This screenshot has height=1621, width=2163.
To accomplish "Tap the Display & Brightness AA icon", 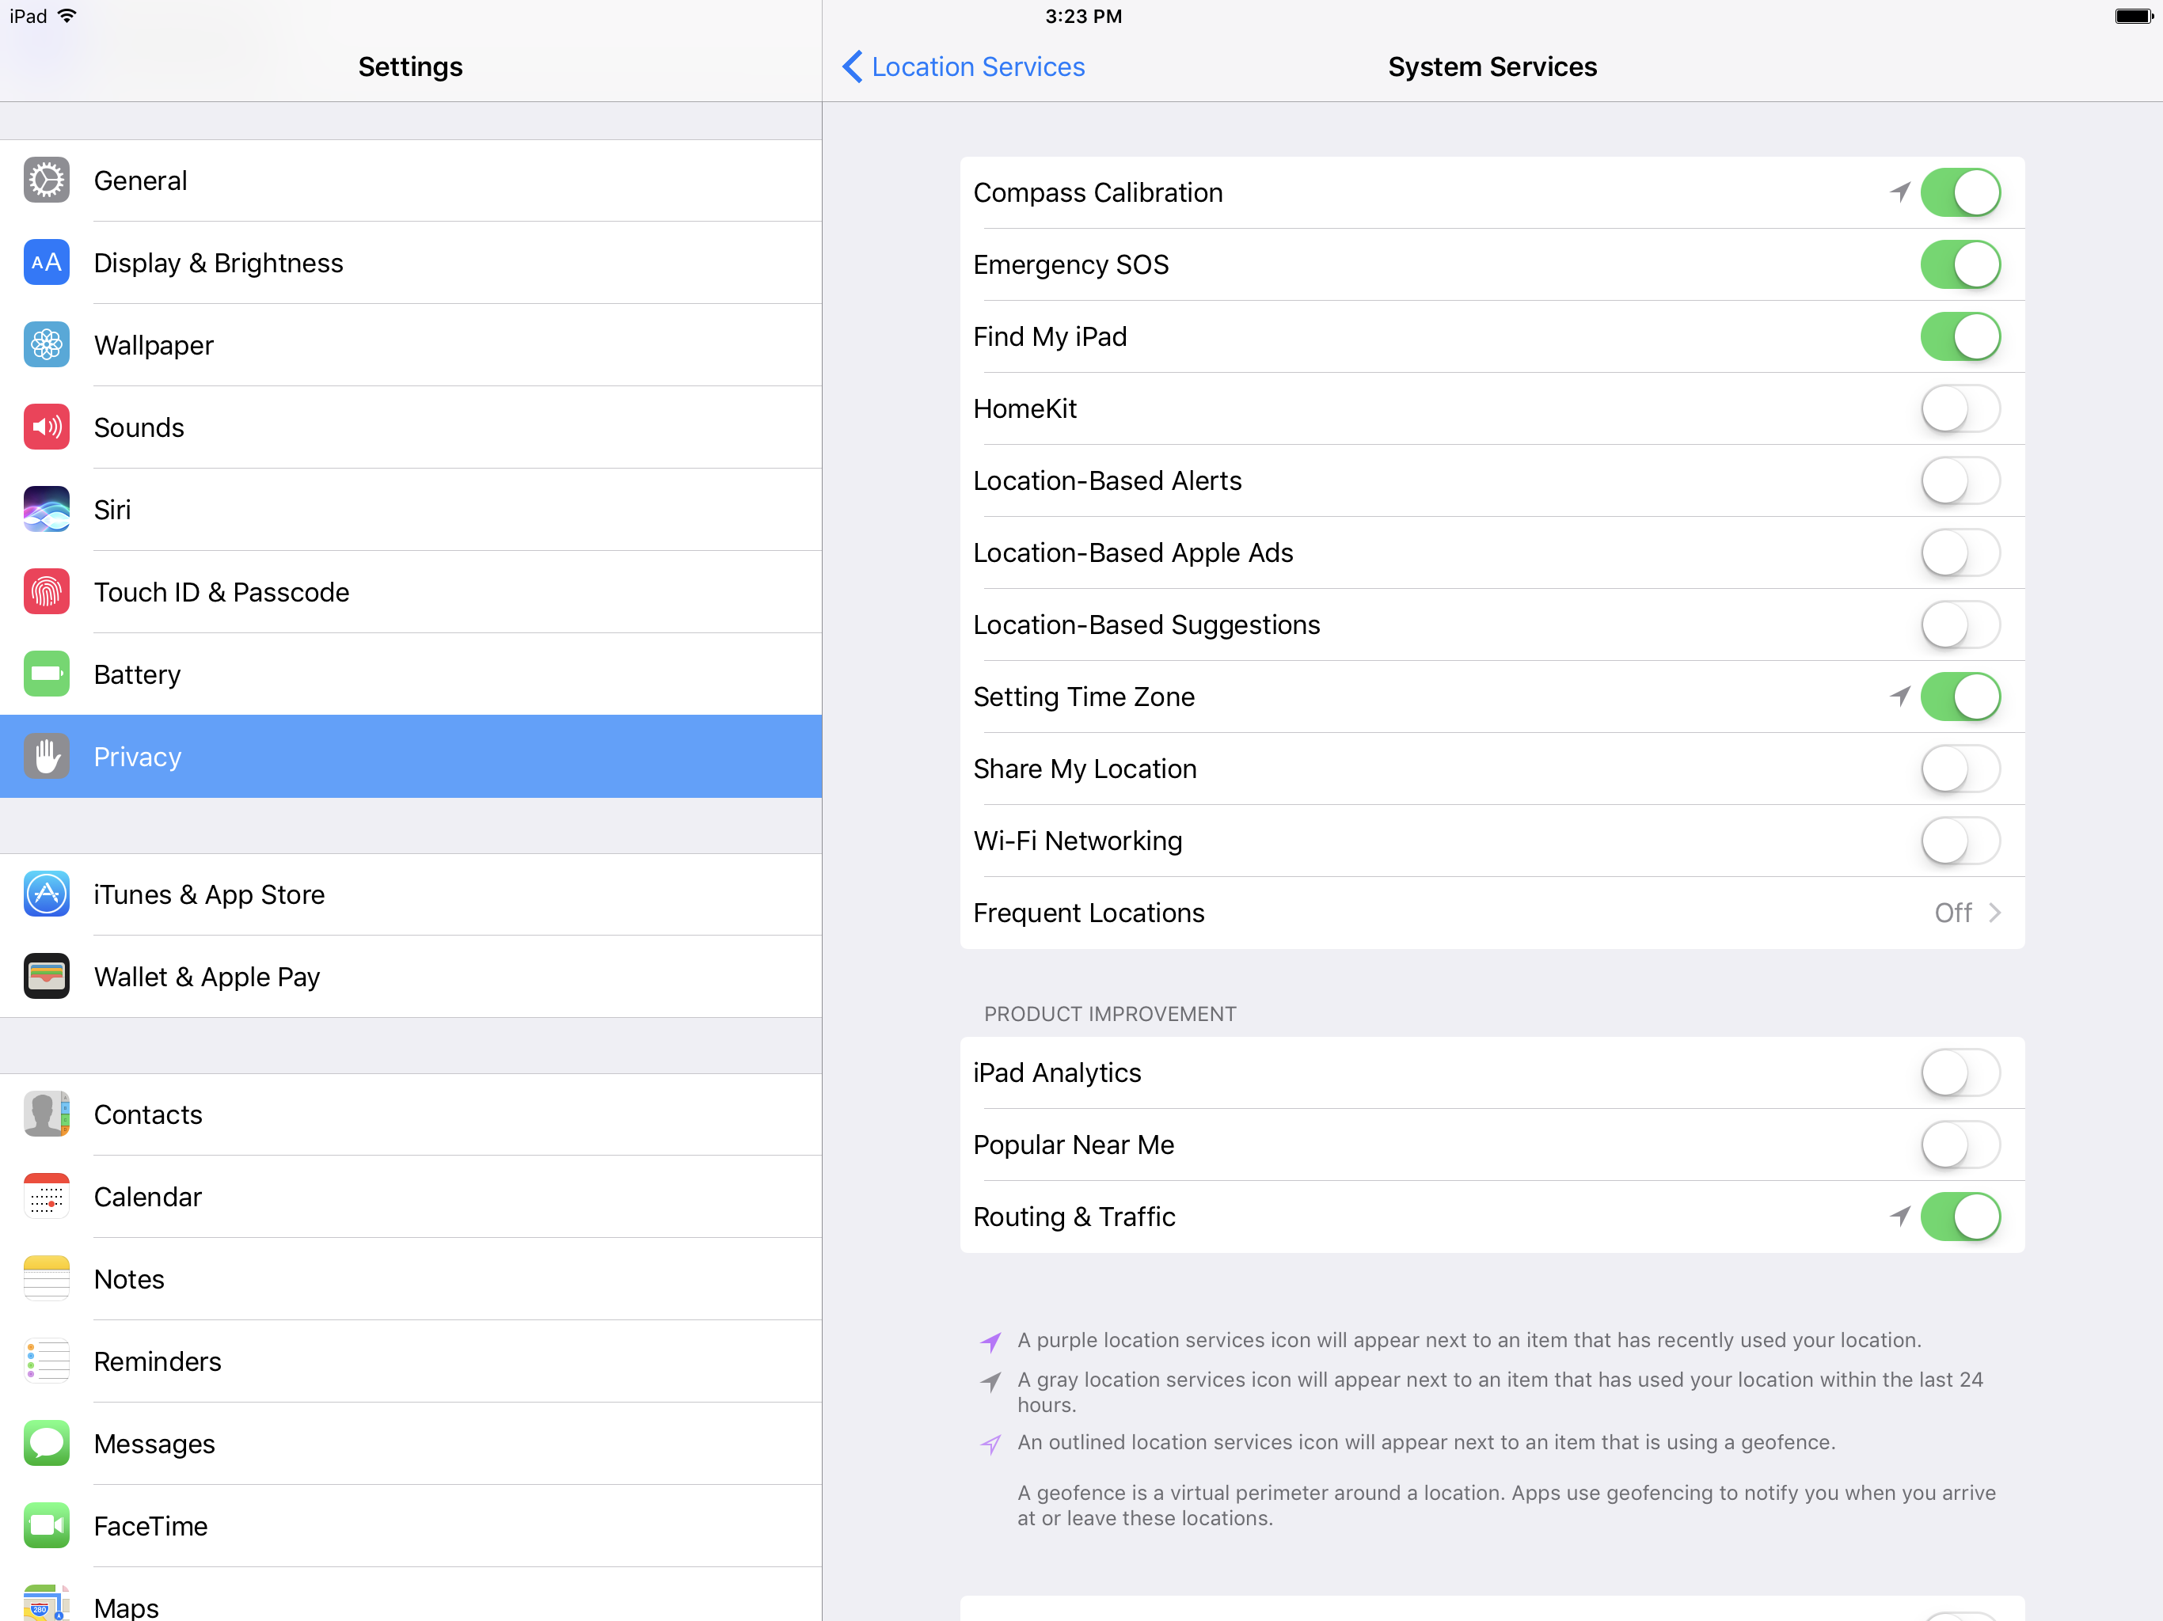I will coord(46,262).
